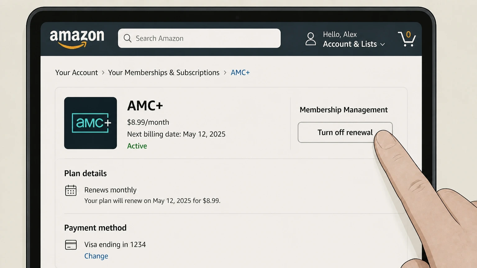Click the Hello, Alex greeting

coord(340,34)
